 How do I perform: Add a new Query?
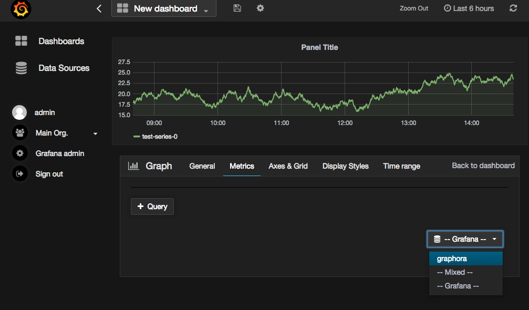pos(152,206)
